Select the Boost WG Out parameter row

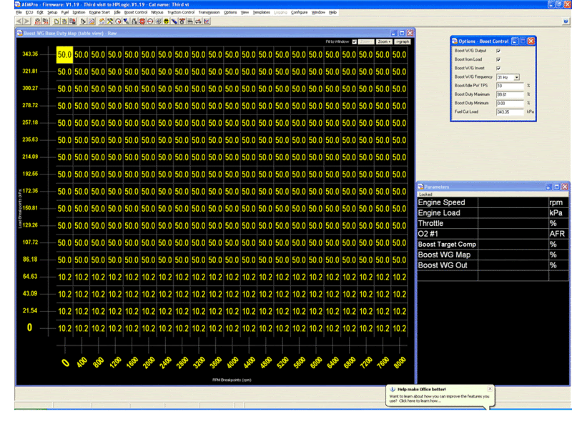493,265
